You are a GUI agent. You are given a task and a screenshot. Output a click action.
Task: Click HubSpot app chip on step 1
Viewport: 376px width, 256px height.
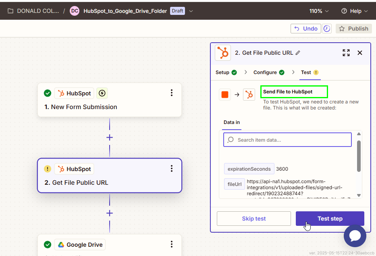[x=74, y=93]
